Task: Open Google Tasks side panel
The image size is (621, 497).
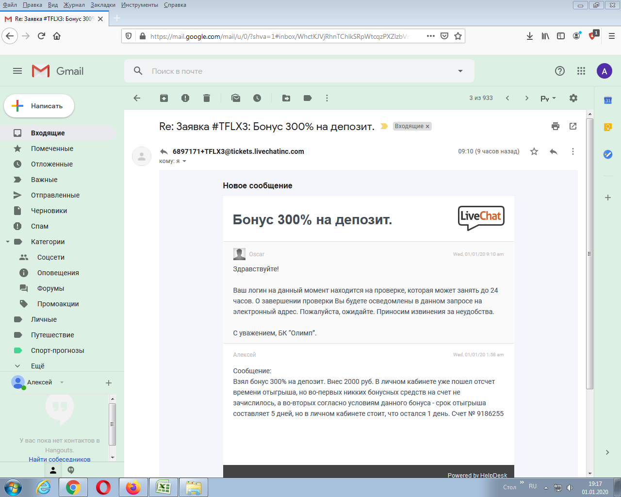Action: 607,154
